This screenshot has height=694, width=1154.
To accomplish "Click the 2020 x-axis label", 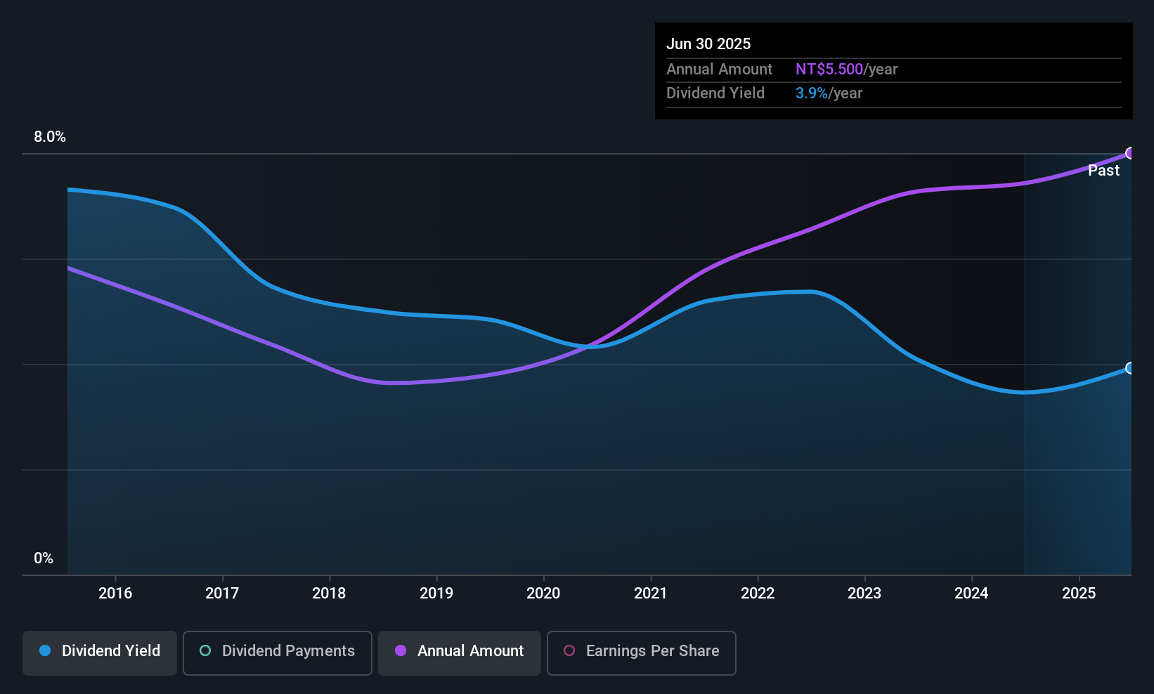I will click(x=543, y=594).
